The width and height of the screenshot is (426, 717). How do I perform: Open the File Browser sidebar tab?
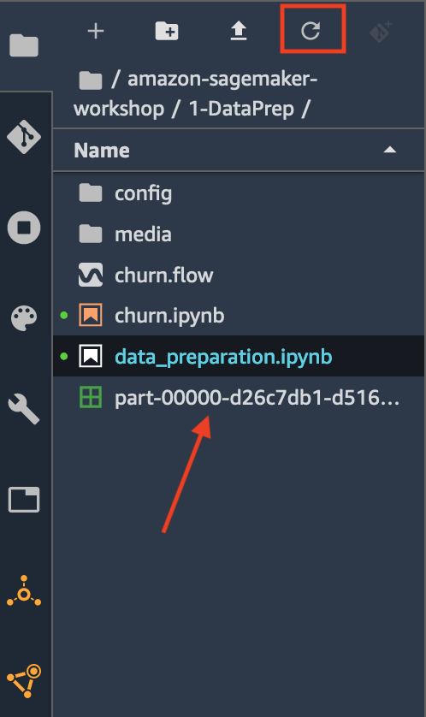pyautogui.click(x=24, y=44)
